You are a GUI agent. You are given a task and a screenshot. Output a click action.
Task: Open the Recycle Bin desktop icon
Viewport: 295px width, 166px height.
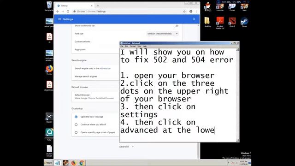coord(49,6)
